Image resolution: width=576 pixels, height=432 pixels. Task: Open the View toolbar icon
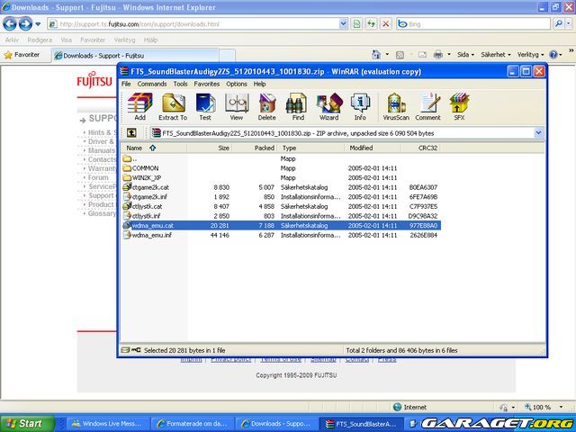pos(236,105)
